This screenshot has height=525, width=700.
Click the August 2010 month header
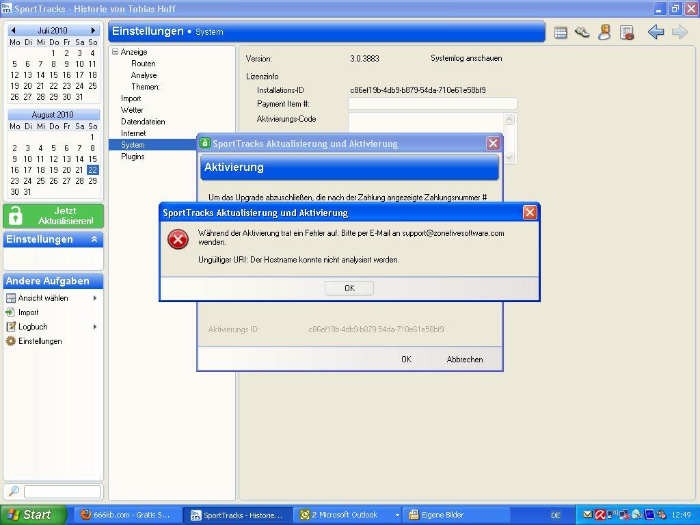53,115
